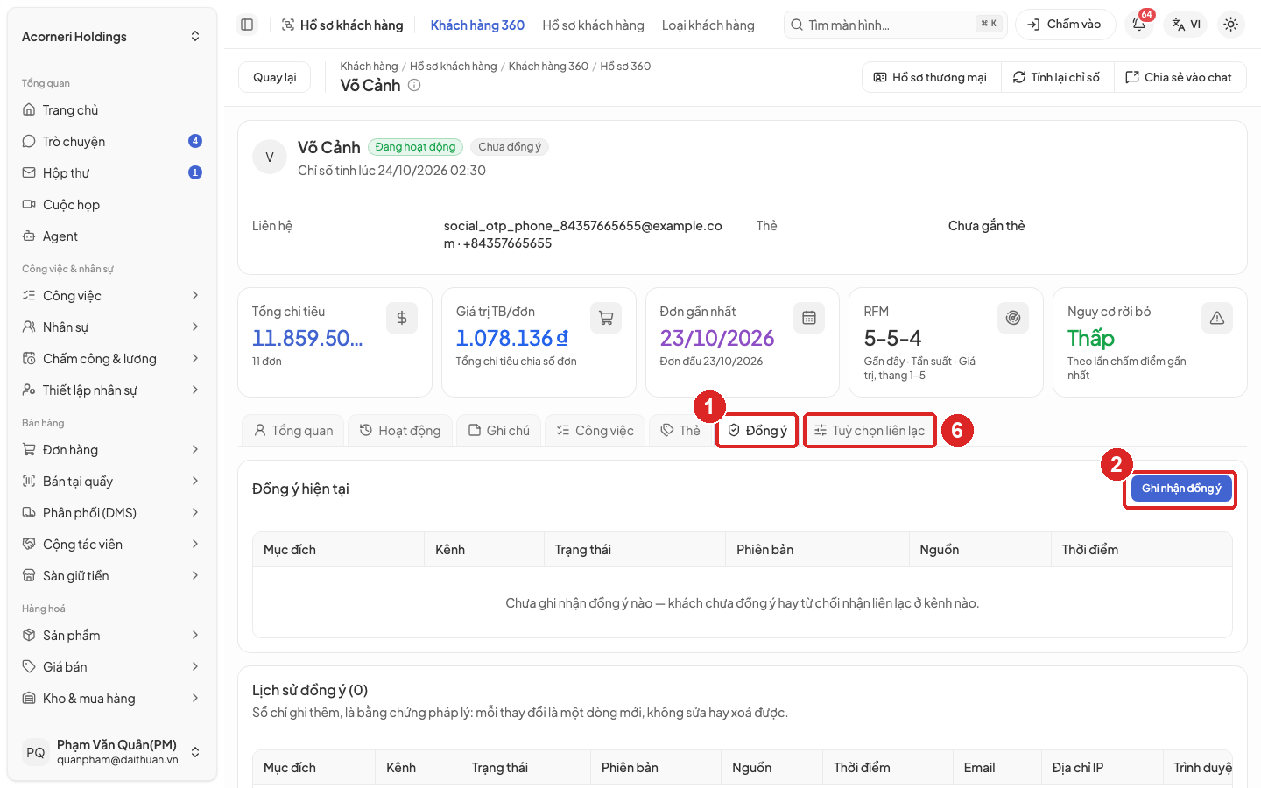Open Tuỳ chọn liên lạc tab
The image size is (1261, 788).
[870, 431]
